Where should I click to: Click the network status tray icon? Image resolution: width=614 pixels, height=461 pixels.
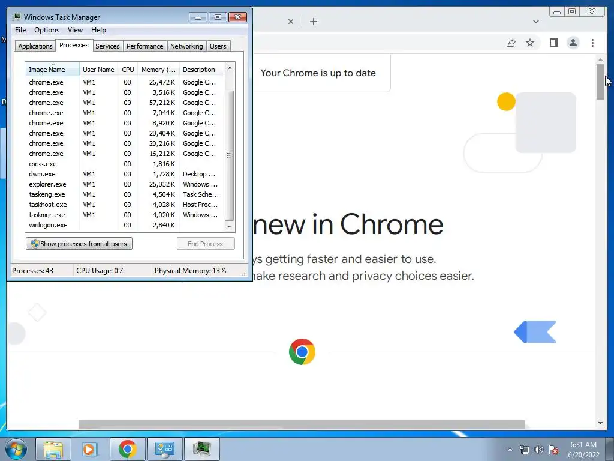pos(524,450)
